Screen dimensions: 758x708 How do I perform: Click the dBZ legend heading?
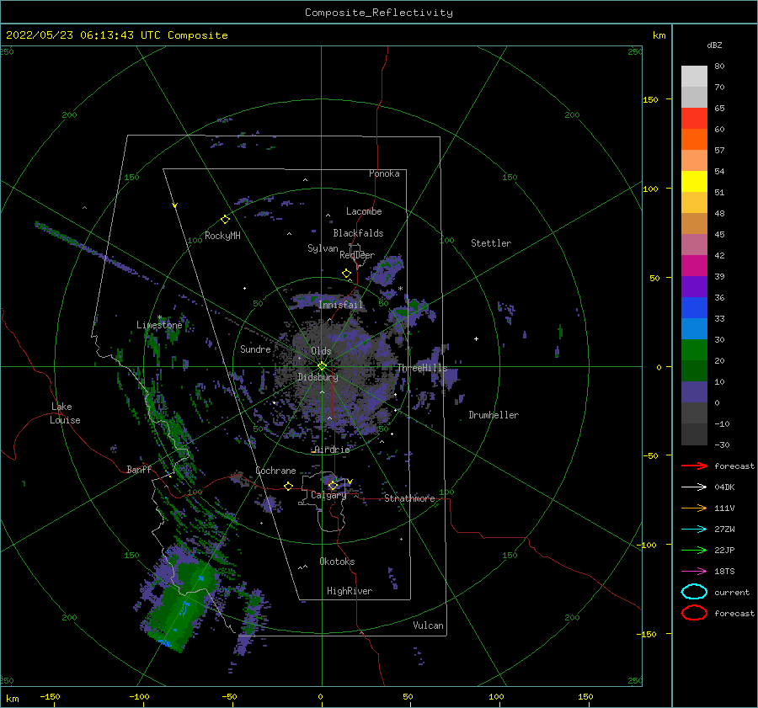coord(714,45)
